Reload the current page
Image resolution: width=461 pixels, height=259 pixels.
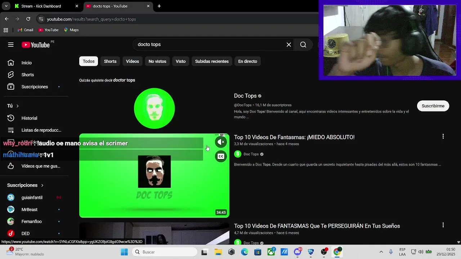tap(28, 19)
